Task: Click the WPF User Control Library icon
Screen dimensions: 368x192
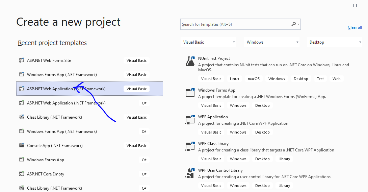Action: (190, 173)
